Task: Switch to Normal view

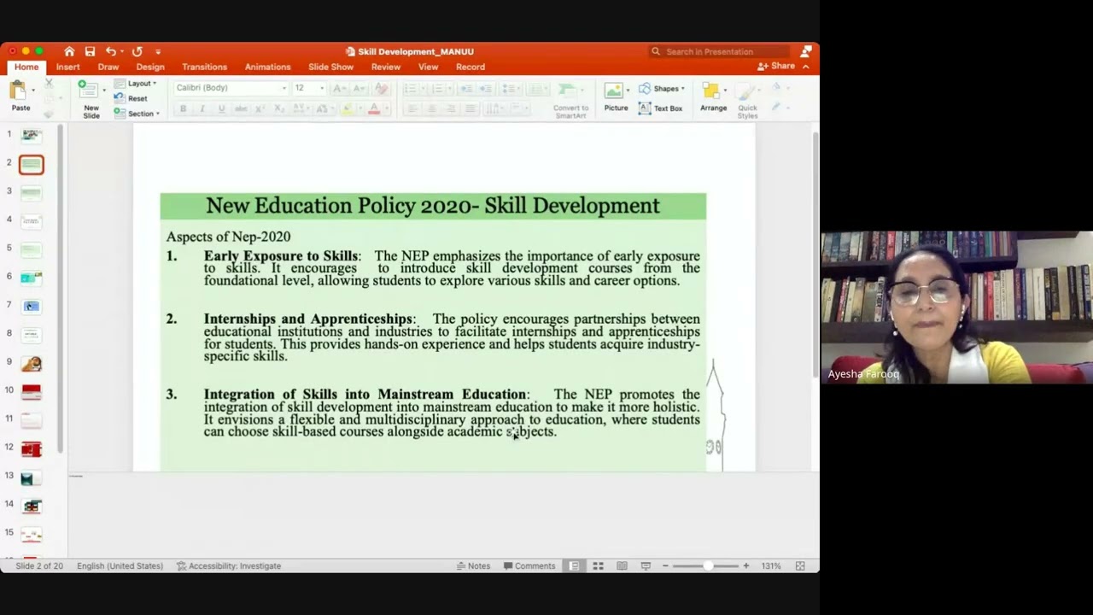Action: pyautogui.click(x=574, y=565)
